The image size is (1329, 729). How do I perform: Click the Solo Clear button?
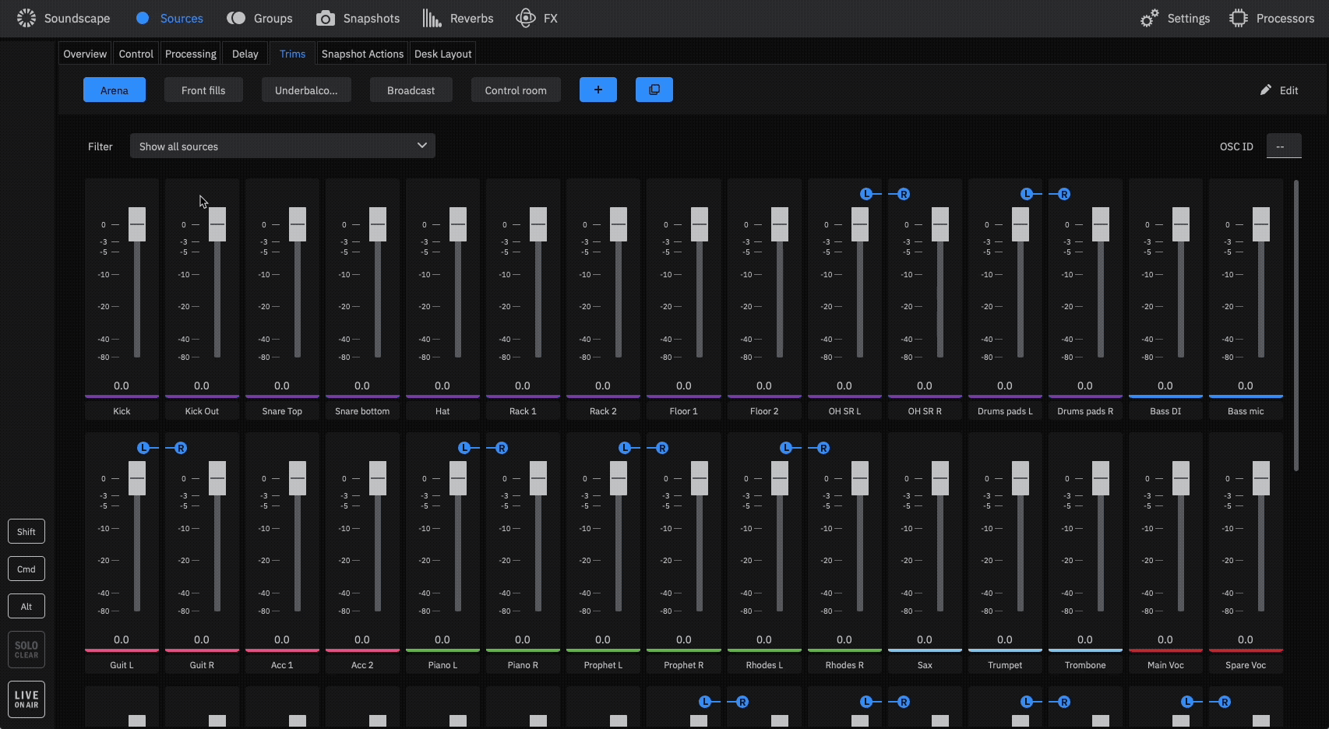26,650
